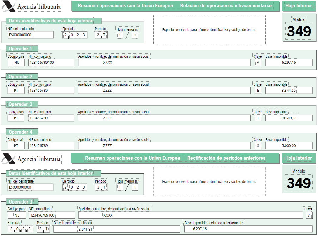Click the Agencia Tributaria logo on the rectification sheet

pos(31,159)
